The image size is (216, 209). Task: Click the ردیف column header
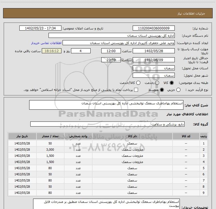pos(204,136)
